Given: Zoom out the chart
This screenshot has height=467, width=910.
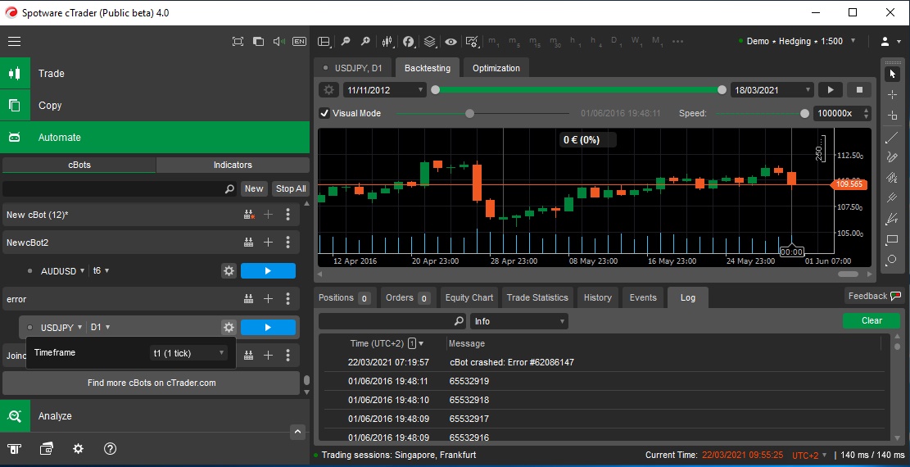Looking at the screenshot, I should tap(346, 41).
